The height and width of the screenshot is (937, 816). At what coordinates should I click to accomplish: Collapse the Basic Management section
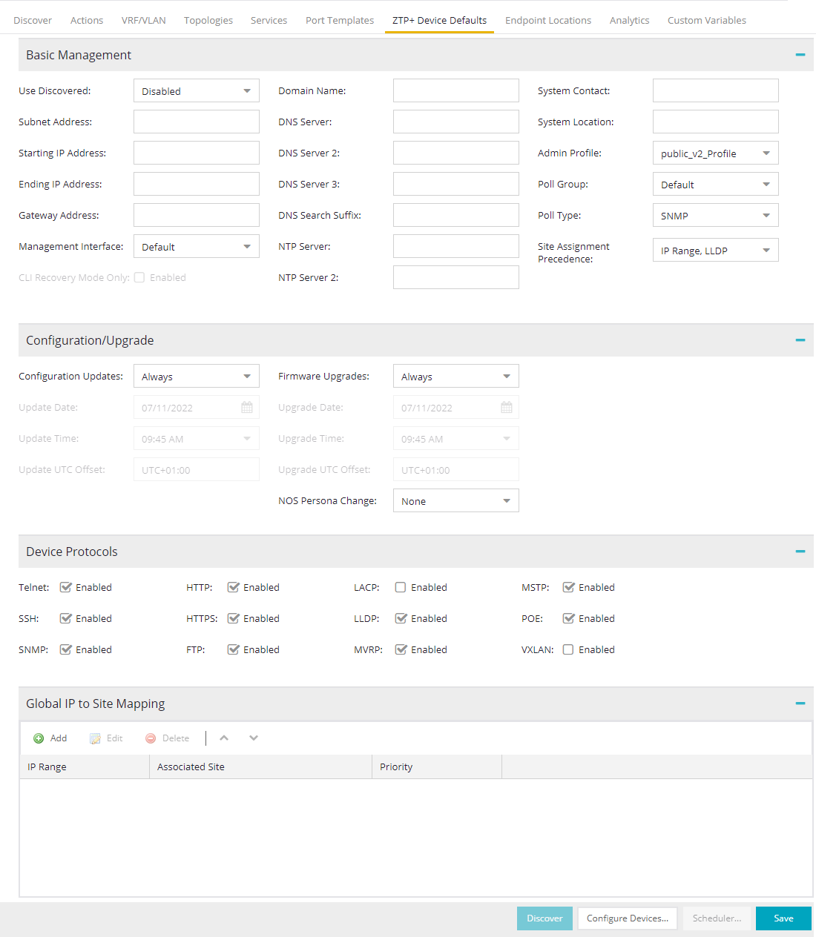tap(800, 55)
